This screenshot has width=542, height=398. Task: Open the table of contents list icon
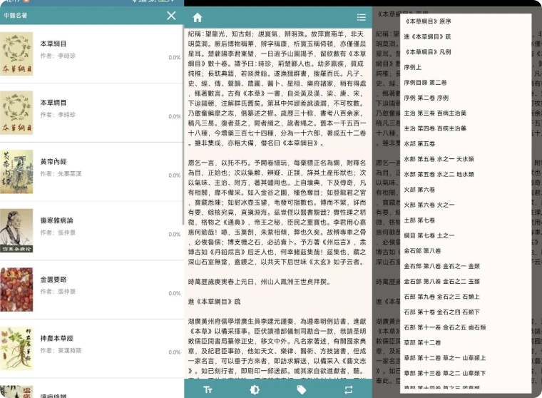(x=362, y=17)
